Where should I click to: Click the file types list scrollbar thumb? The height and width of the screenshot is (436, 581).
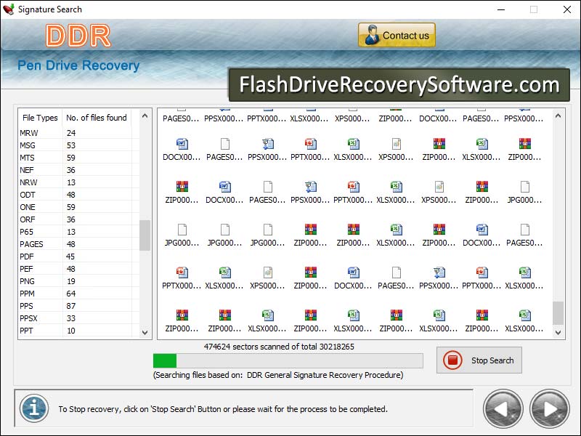(x=145, y=235)
